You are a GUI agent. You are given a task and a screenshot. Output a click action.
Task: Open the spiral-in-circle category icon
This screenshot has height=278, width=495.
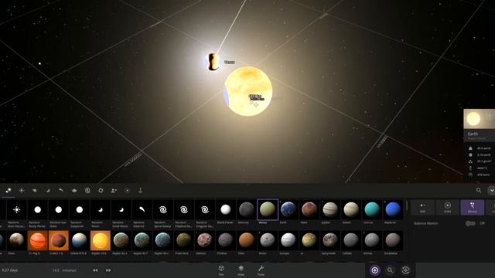point(87,191)
